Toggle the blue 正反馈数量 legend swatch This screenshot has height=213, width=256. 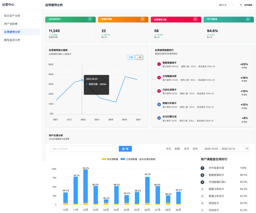point(123,159)
